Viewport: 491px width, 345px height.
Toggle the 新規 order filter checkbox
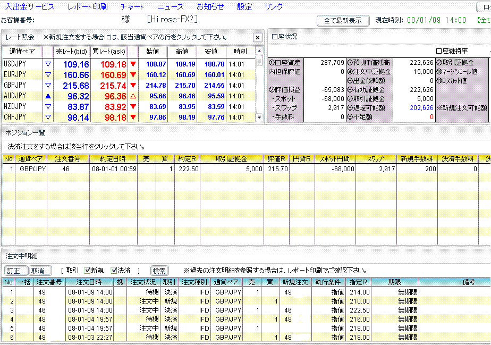(88, 270)
